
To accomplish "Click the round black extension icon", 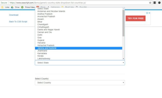I will pyautogui.click(x=159, y=3).
